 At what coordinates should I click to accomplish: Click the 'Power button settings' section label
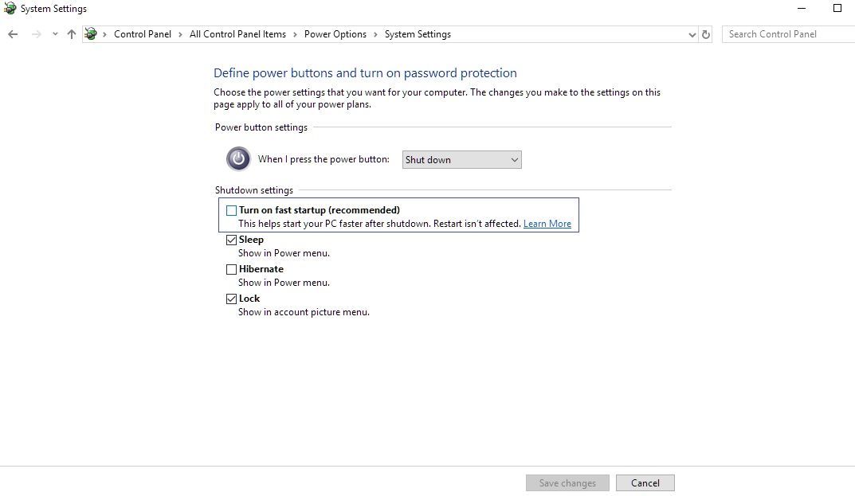pos(261,127)
